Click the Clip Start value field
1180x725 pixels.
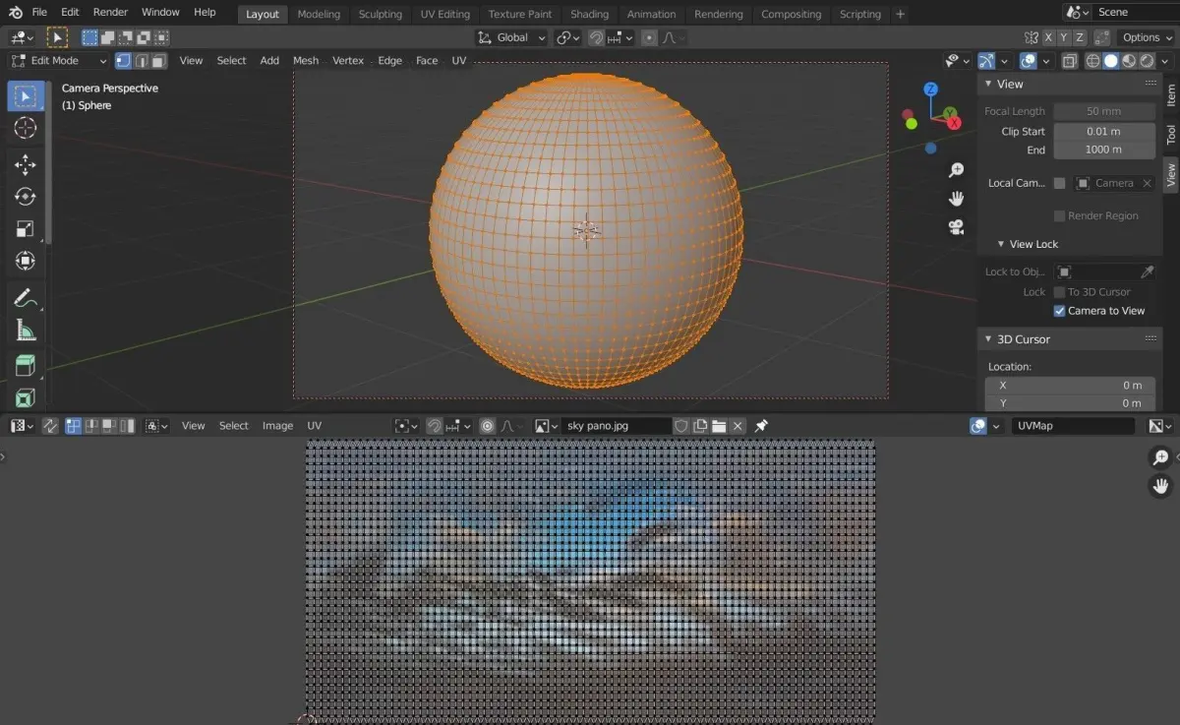point(1104,132)
